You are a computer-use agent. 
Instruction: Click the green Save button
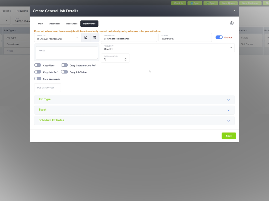pyautogui.click(x=229, y=136)
